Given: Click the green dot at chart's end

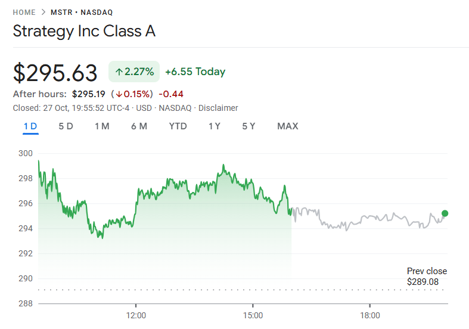Looking at the screenshot, I should (x=445, y=213).
